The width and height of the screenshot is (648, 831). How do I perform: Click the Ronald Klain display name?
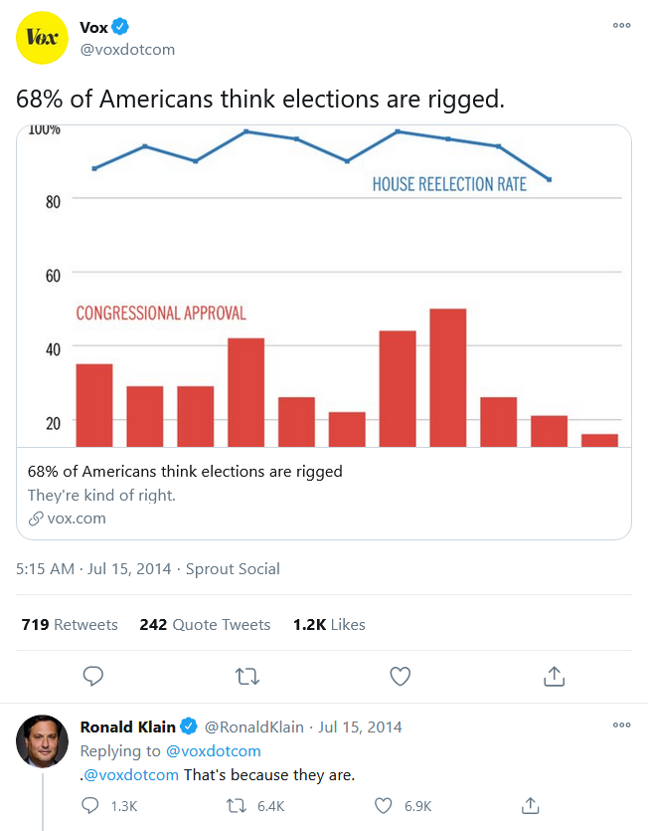point(127,727)
